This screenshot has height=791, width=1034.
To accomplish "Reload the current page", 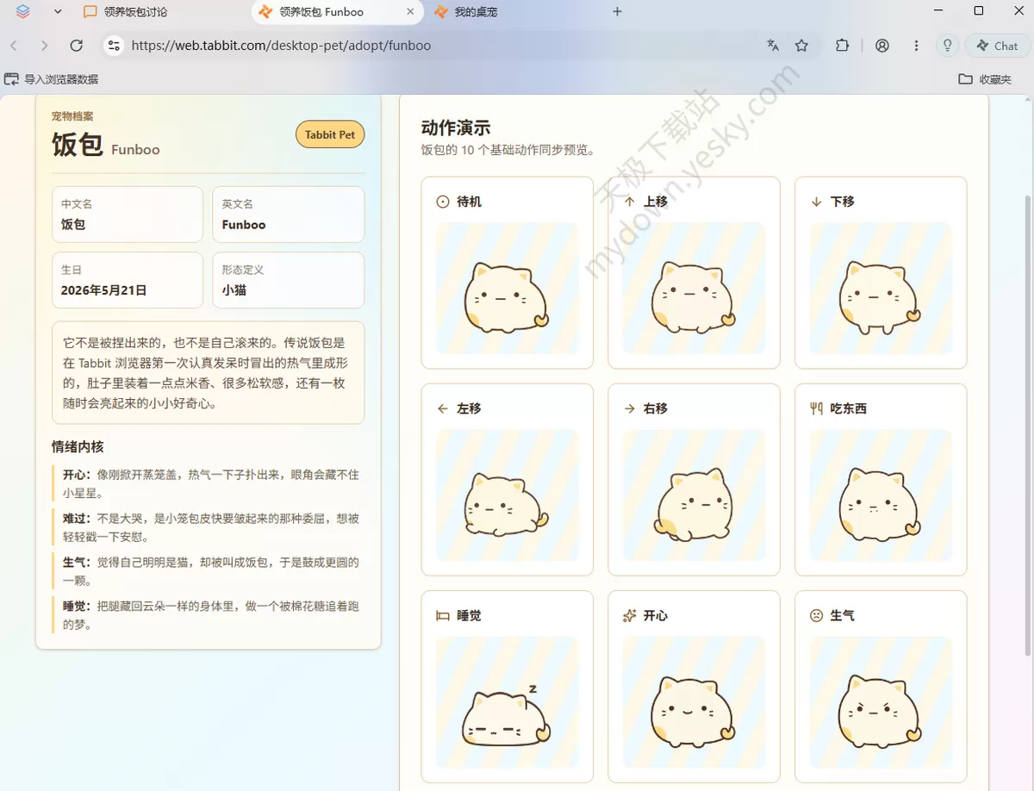I will [76, 46].
